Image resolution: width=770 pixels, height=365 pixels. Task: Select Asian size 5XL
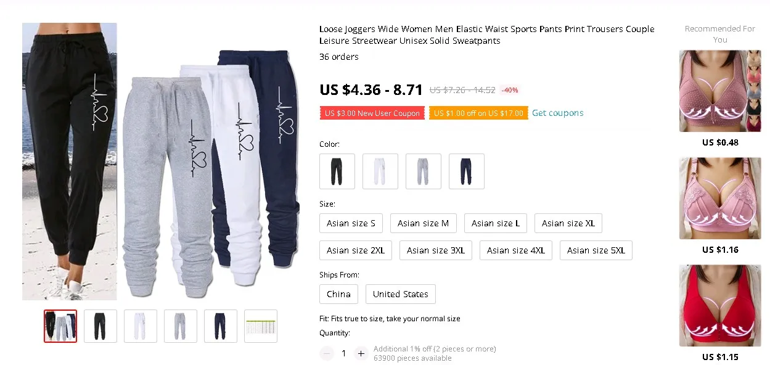pos(596,250)
